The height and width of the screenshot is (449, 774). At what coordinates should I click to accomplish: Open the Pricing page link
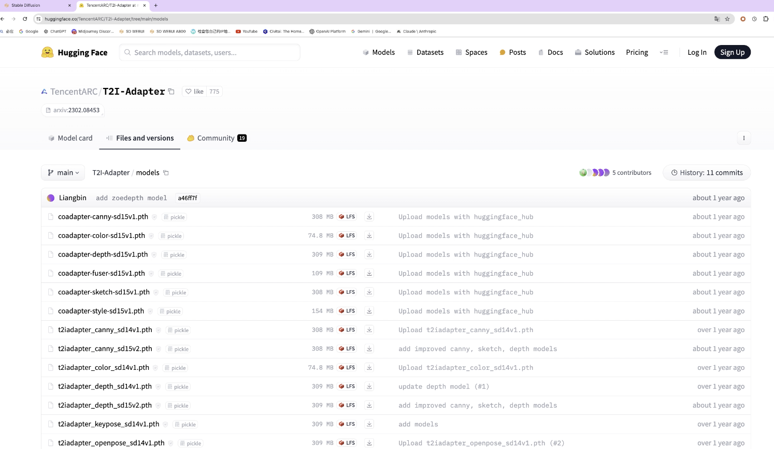point(637,52)
